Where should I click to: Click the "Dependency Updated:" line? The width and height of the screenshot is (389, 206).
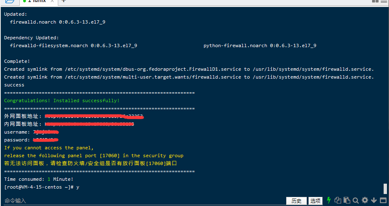pos(31,38)
